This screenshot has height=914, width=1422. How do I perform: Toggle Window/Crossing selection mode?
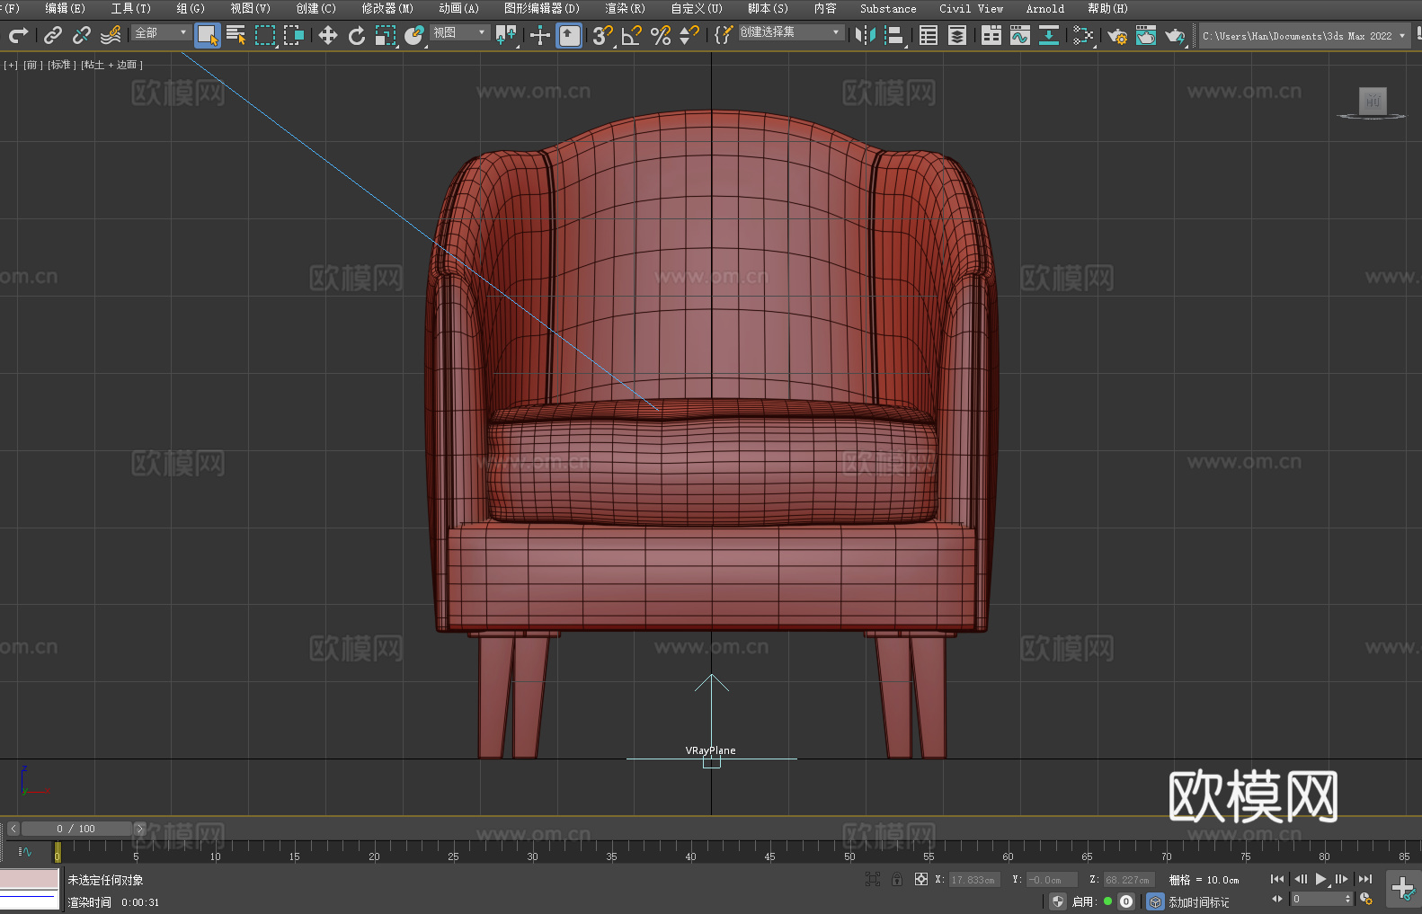tap(294, 35)
